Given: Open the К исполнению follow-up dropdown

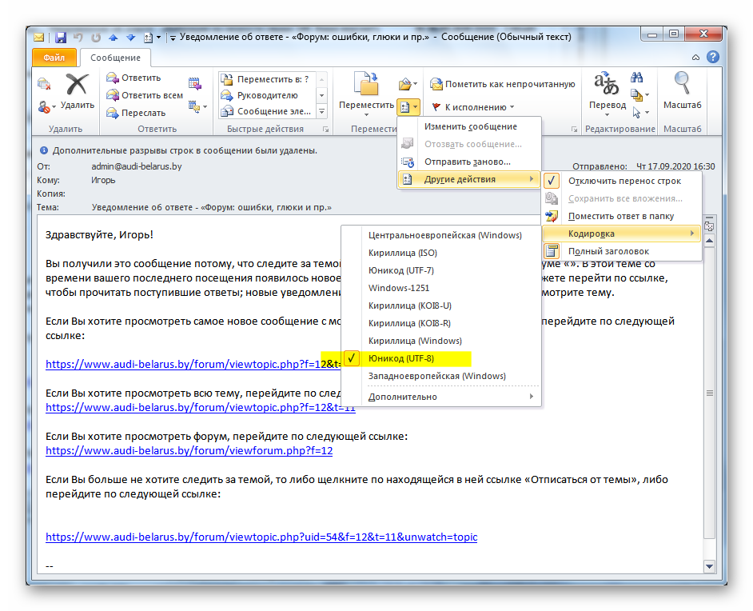Looking at the screenshot, I should coord(473,107).
